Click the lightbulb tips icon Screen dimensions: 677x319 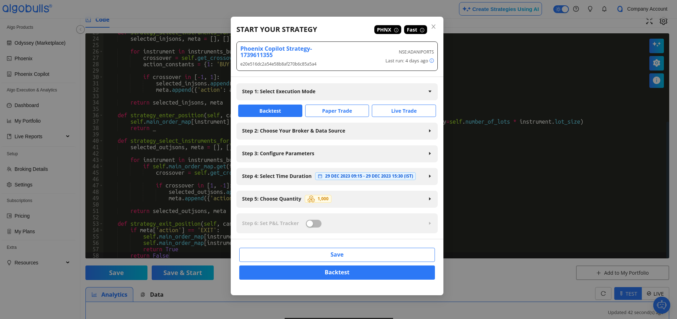[x=590, y=9]
